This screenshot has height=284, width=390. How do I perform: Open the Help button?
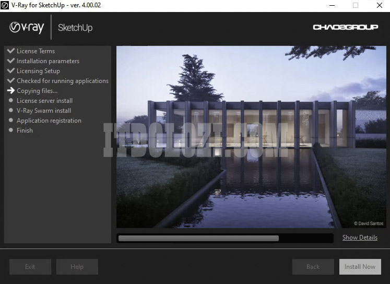[x=77, y=267]
